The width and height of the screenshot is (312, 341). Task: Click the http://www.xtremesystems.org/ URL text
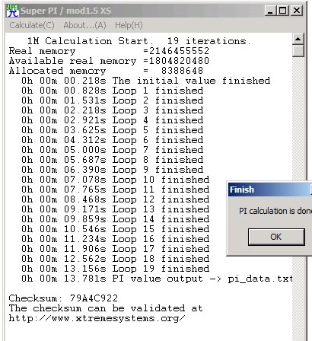(97, 318)
